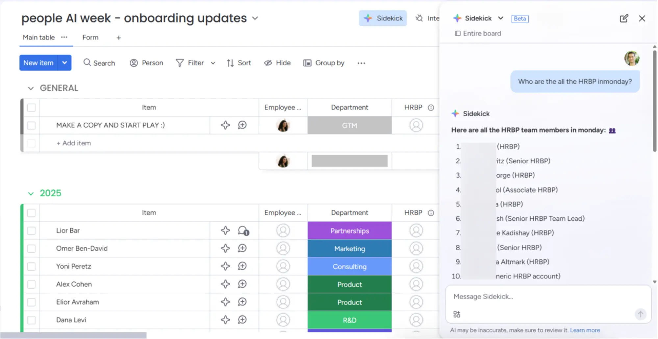Check the Lior Bar row checkbox
This screenshot has height=339, width=658.
pyautogui.click(x=31, y=231)
